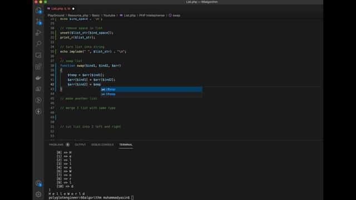The height and width of the screenshot is (200, 356).
Task: Open the Source Control view
Action: tap(38, 22)
